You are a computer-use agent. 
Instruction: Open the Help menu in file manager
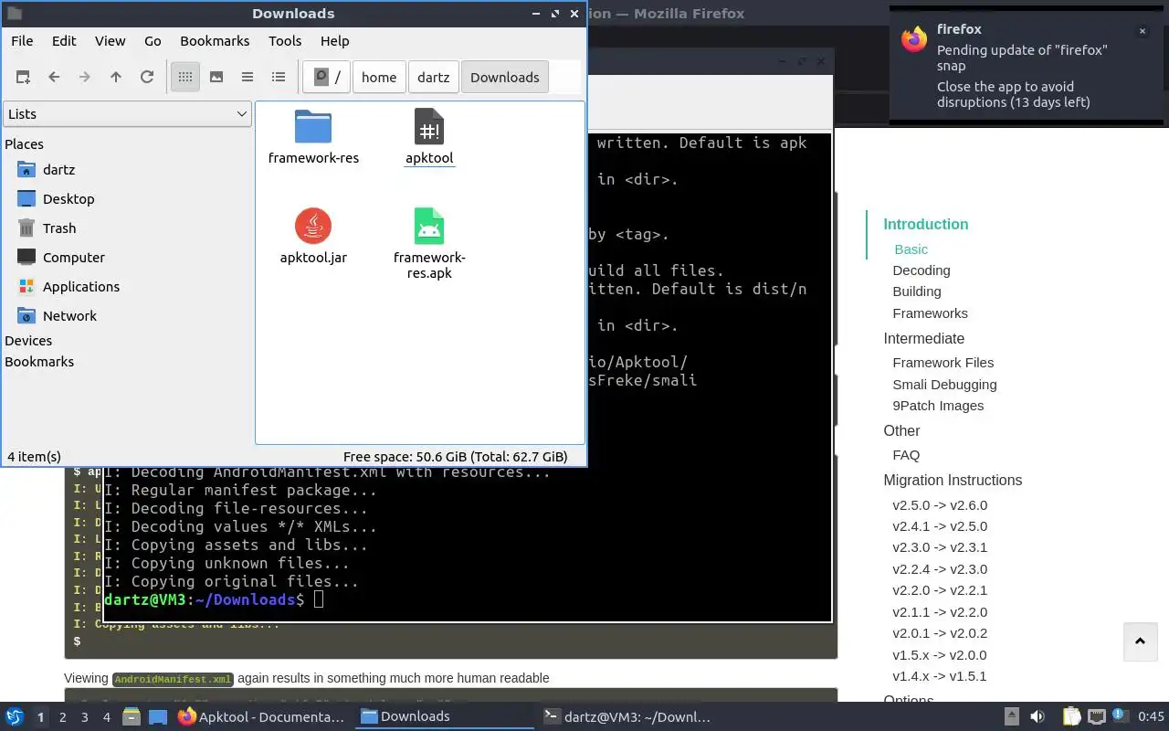coord(335,41)
